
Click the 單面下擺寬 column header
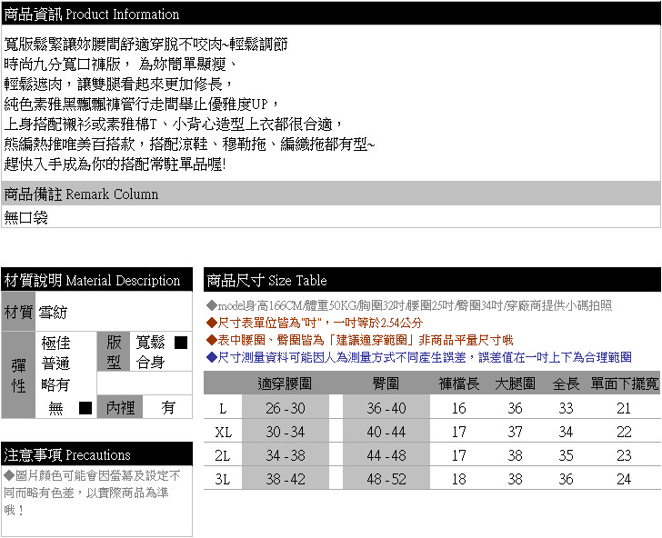625,384
